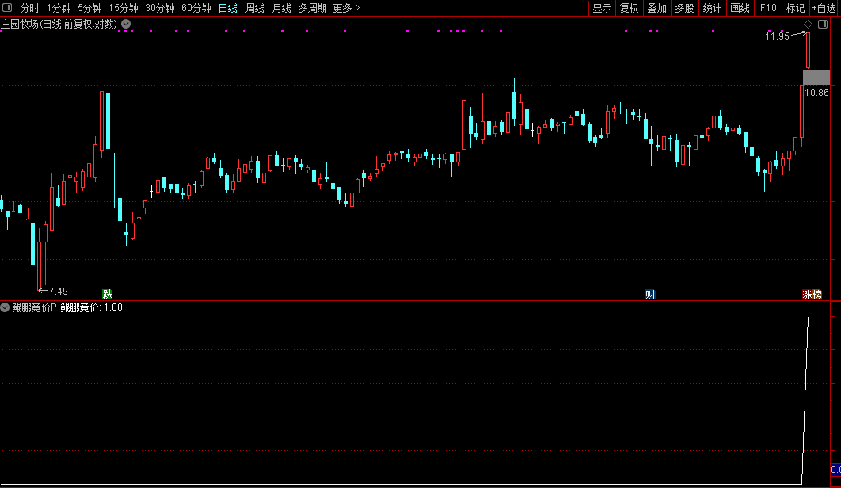The image size is (841, 488).
Task: Click the green 跌 marker on the chart
Action: 107,294
